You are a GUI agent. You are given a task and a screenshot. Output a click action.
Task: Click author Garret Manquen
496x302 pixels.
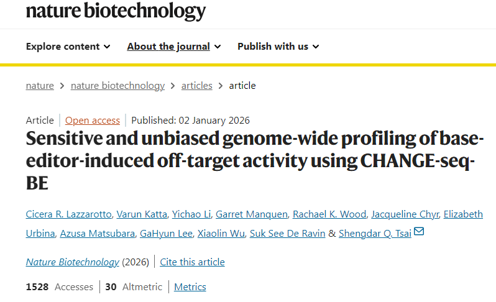(x=251, y=214)
